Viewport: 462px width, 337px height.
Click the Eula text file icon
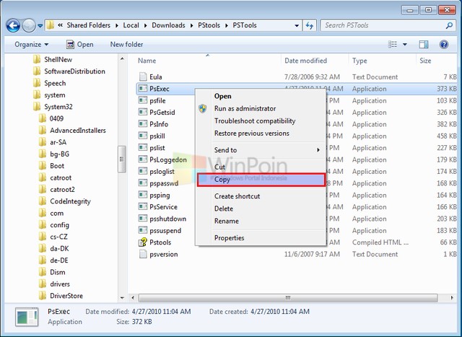point(143,77)
